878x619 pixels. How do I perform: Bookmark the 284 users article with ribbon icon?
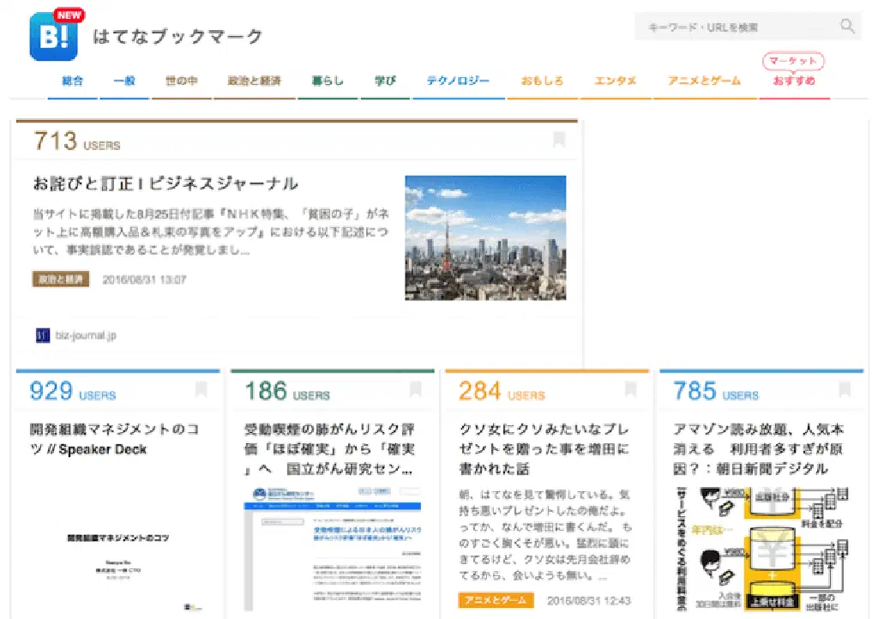click(629, 390)
